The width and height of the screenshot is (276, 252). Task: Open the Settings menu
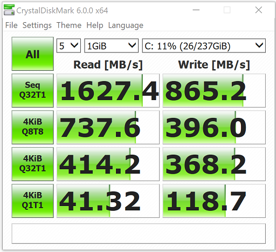[37, 25]
